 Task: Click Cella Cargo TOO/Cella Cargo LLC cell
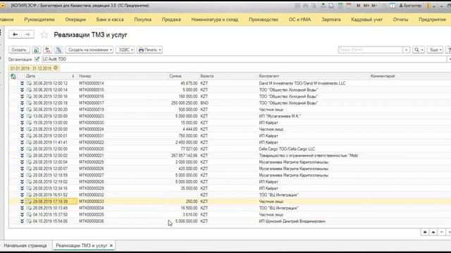(287, 149)
